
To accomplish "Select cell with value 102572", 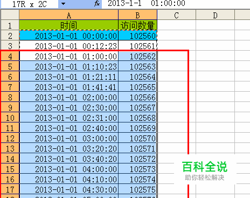I will pyautogui.click(x=138, y=159).
